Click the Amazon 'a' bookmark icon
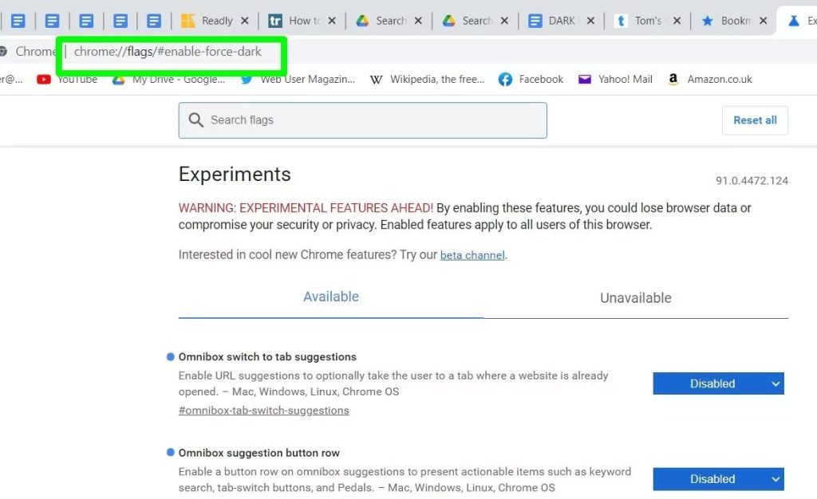The image size is (817, 499). [x=673, y=79]
